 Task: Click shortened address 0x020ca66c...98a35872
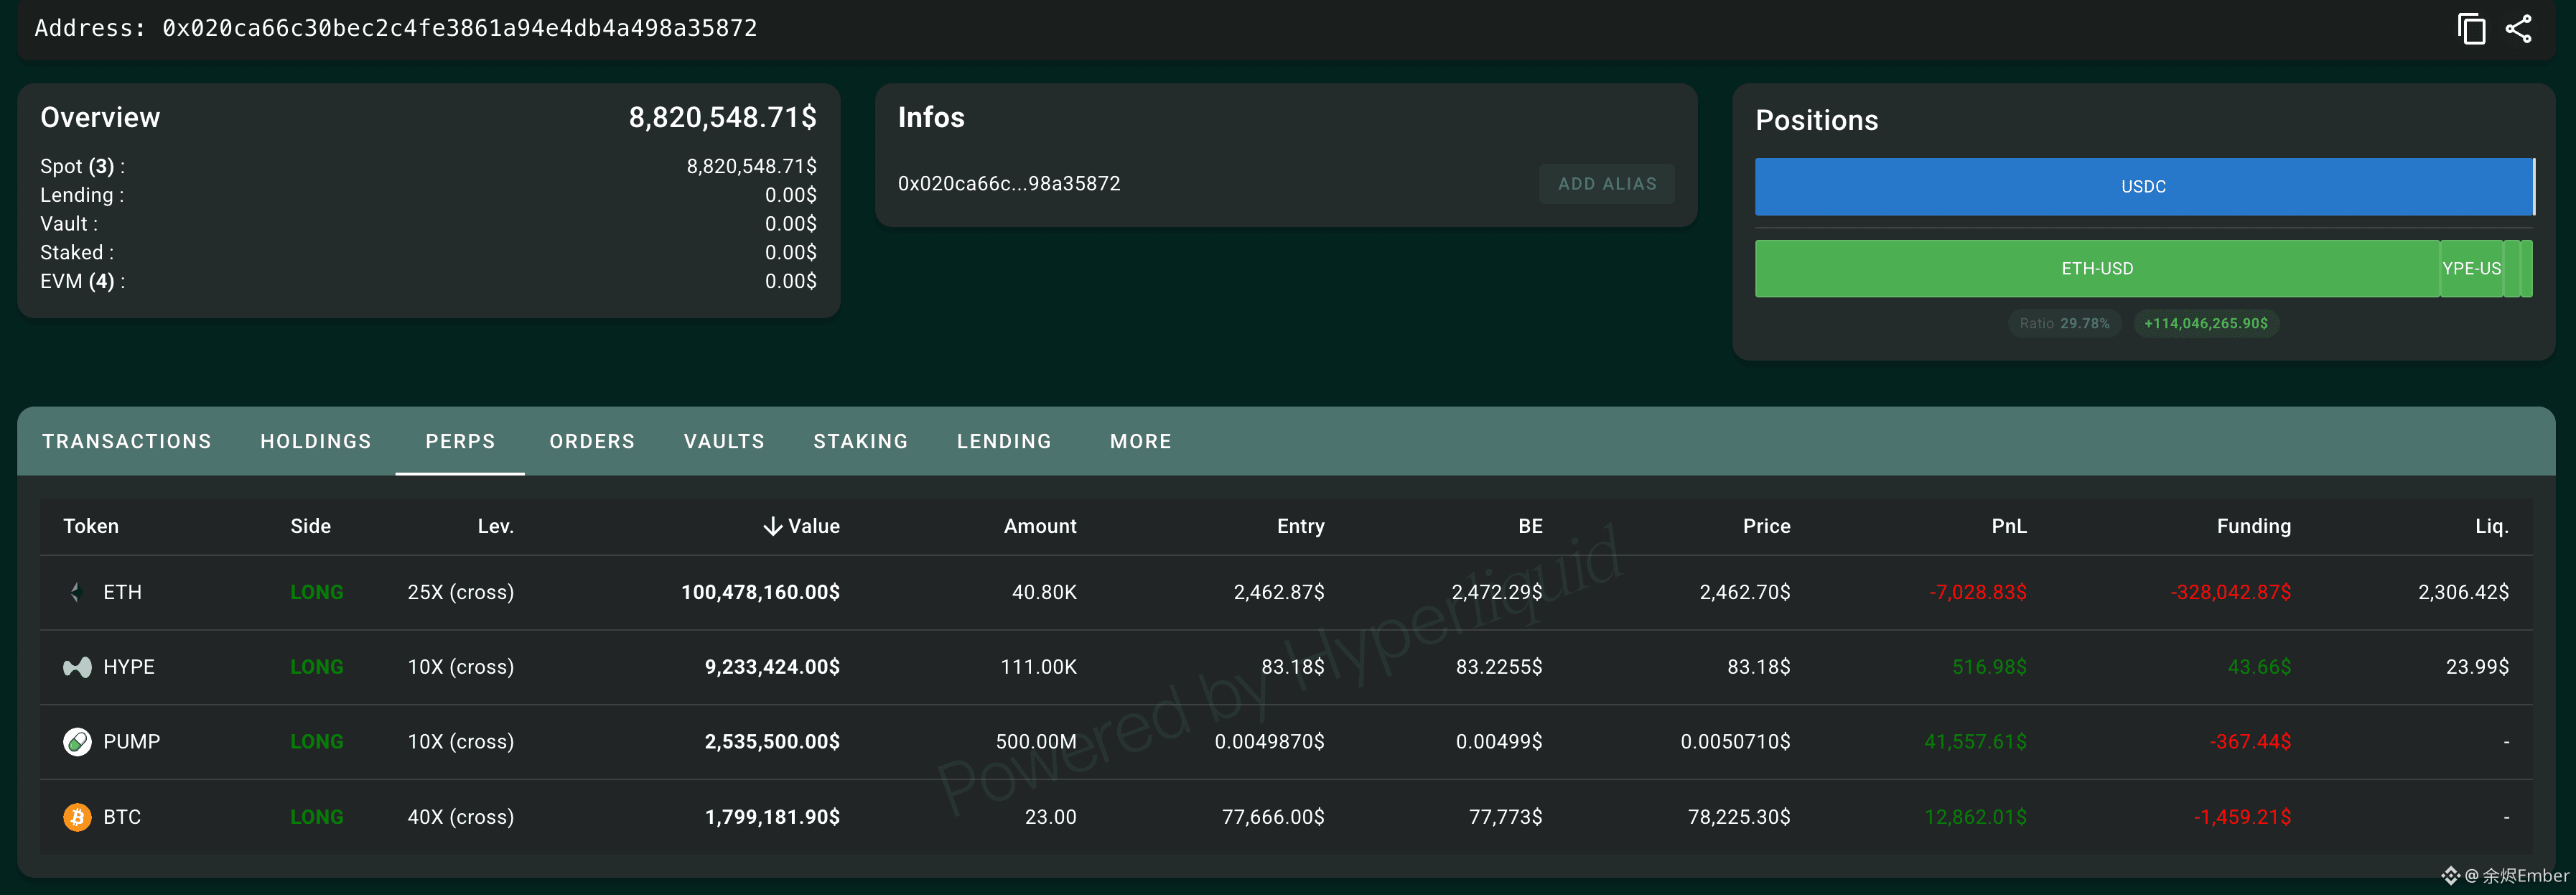tap(1009, 184)
